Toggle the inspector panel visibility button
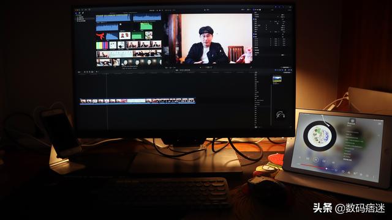The width and height of the screenshot is (392, 220). [x=283, y=7]
